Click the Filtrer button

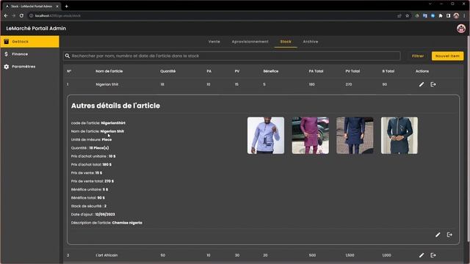pyautogui.click(x=418, y=56)
